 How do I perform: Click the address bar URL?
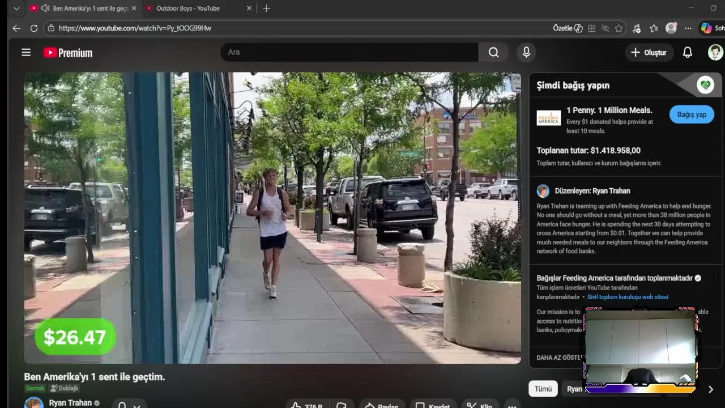(135, 28)
